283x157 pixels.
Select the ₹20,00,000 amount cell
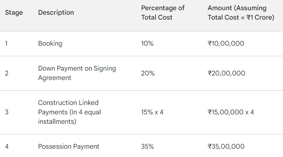coord(226,73)
